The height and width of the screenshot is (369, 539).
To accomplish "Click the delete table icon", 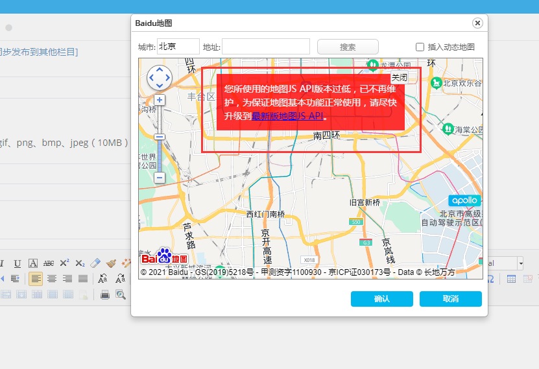I will click(528, 279).
